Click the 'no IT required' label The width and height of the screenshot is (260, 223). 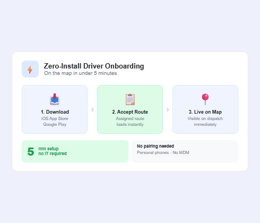pos(53,153)
